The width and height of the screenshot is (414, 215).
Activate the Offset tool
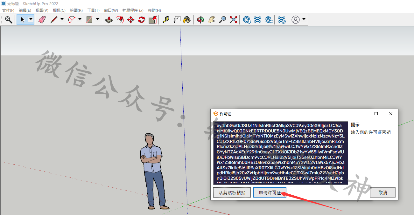coord(120,20)
